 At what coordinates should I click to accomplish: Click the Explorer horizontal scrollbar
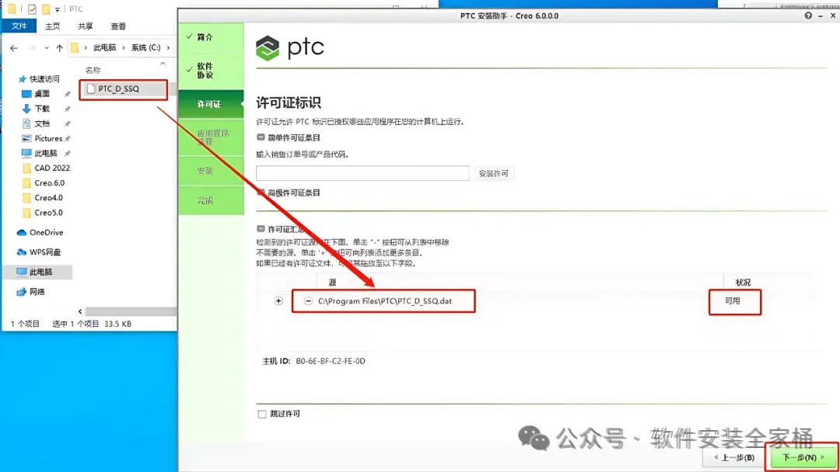tap(131, 311)
